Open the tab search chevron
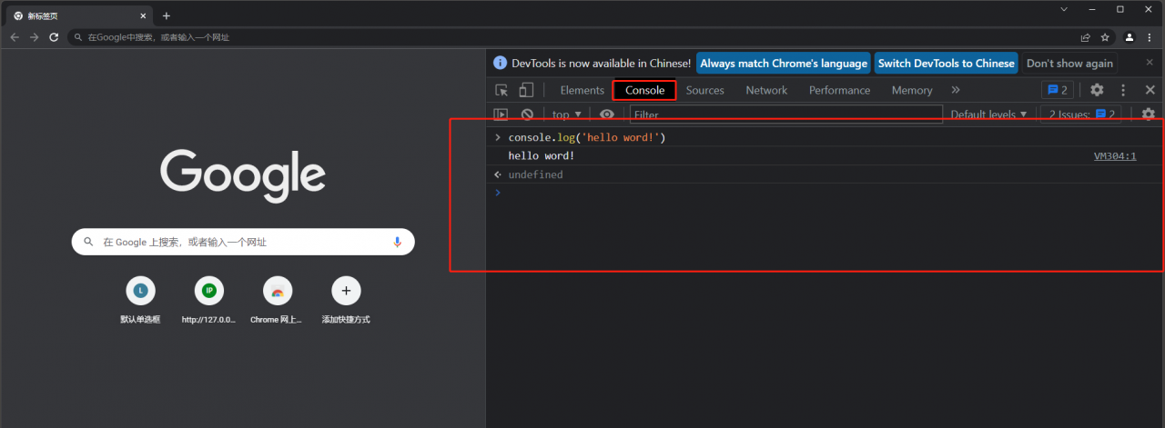The image size is (1165, 428). tap(1064, 9)
